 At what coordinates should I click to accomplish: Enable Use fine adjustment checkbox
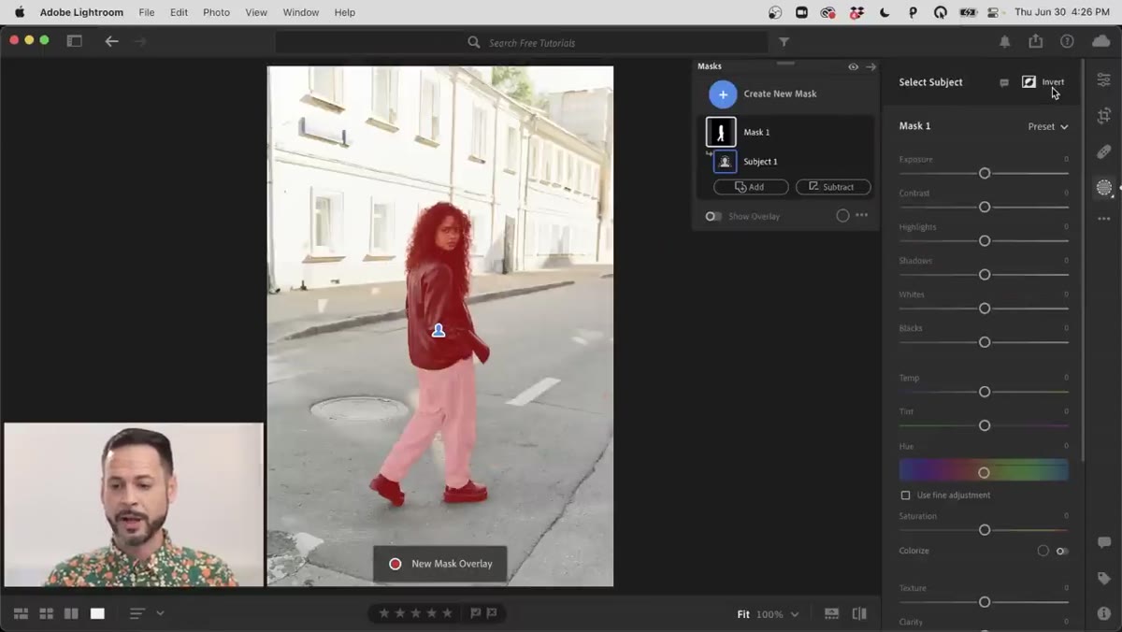905,495
